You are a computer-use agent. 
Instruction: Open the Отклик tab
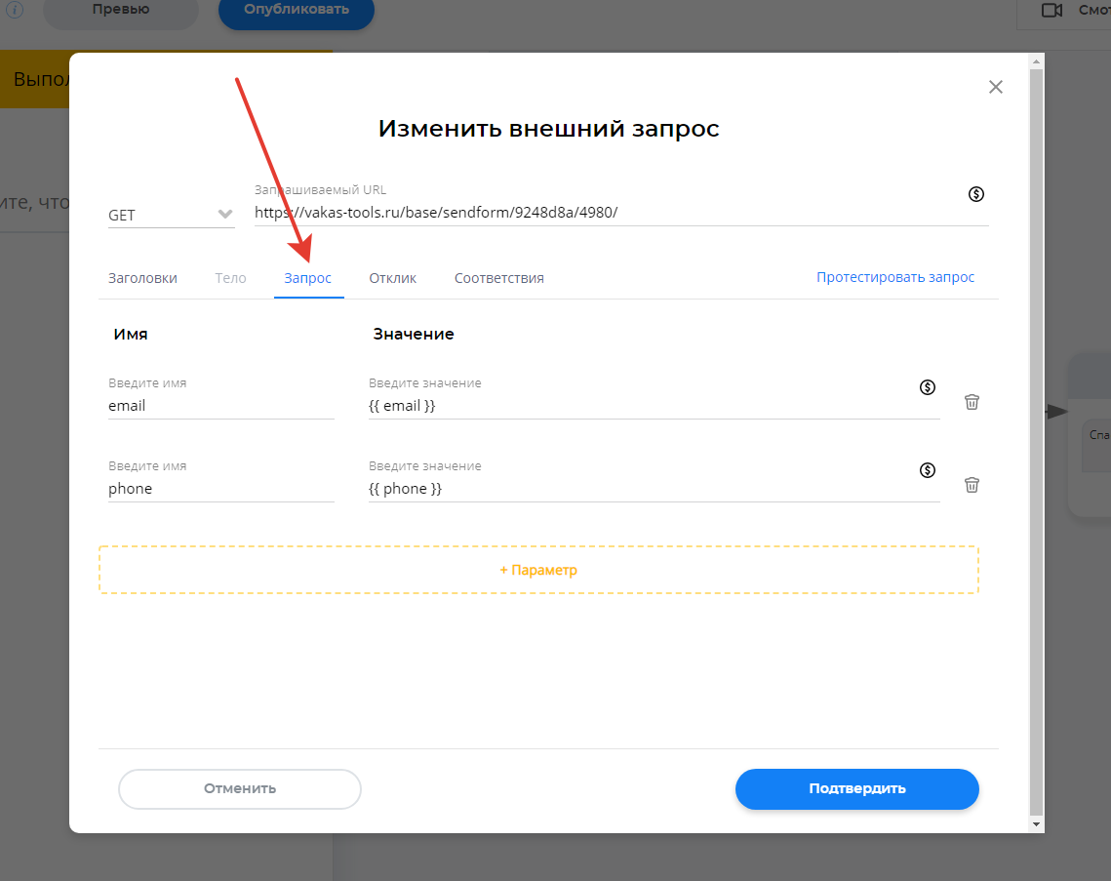point(392,278)
